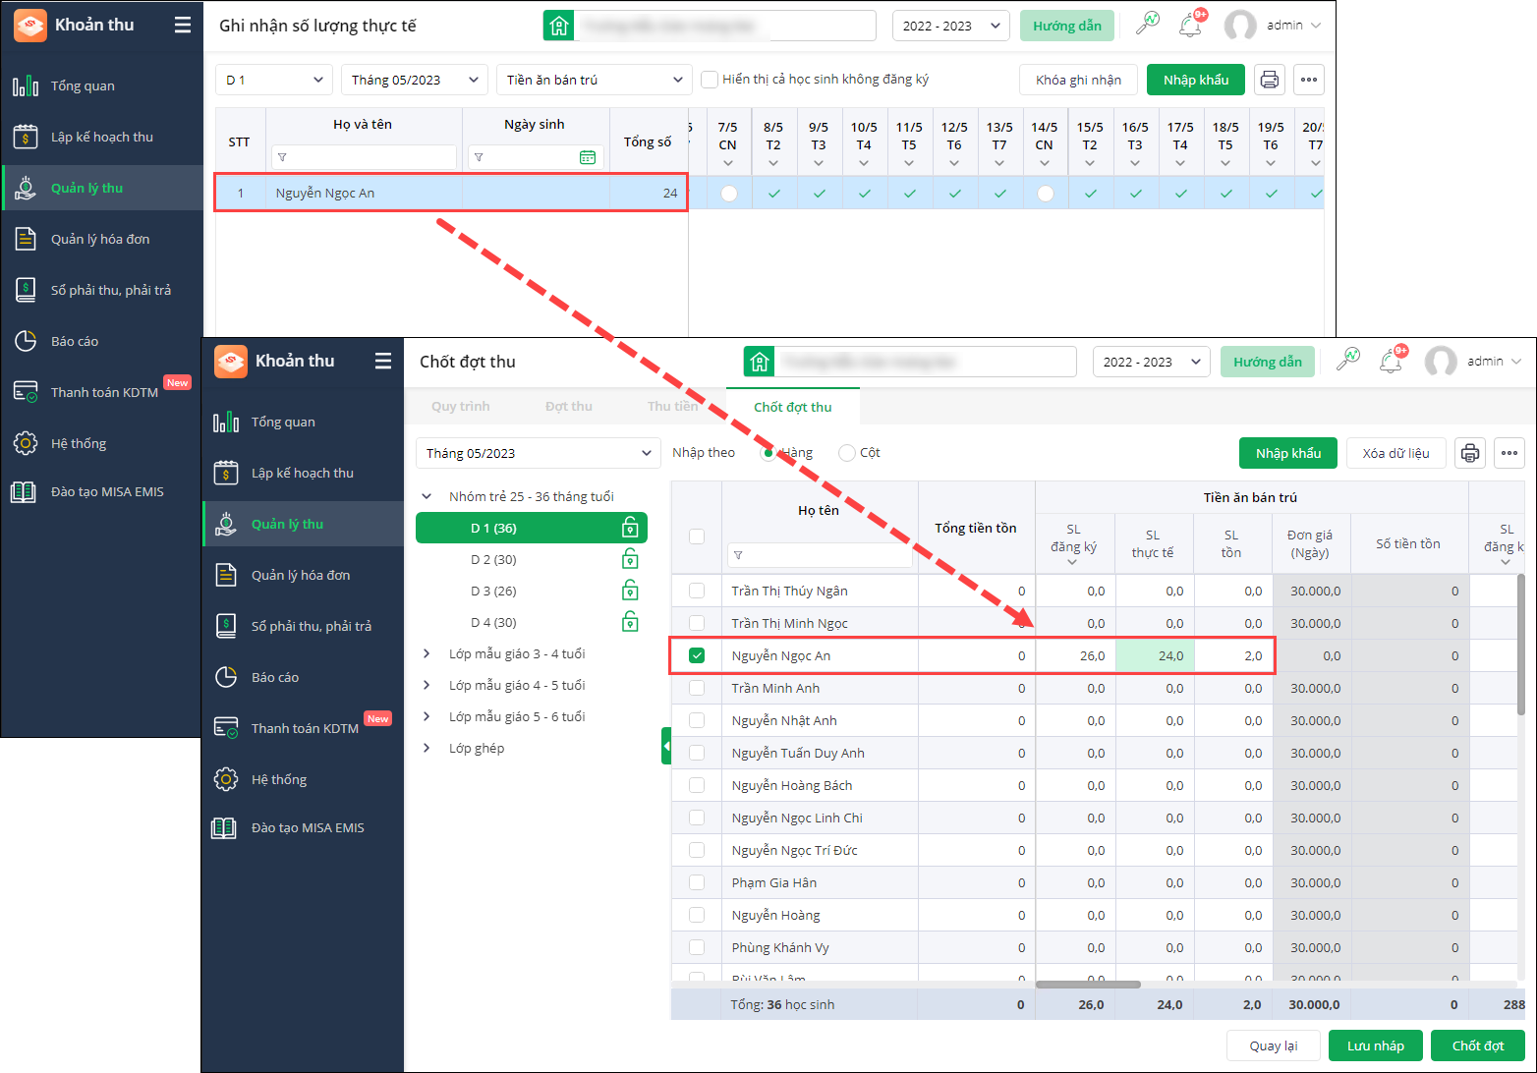Switch to the Đợt thu tab

tap(569, 407)
